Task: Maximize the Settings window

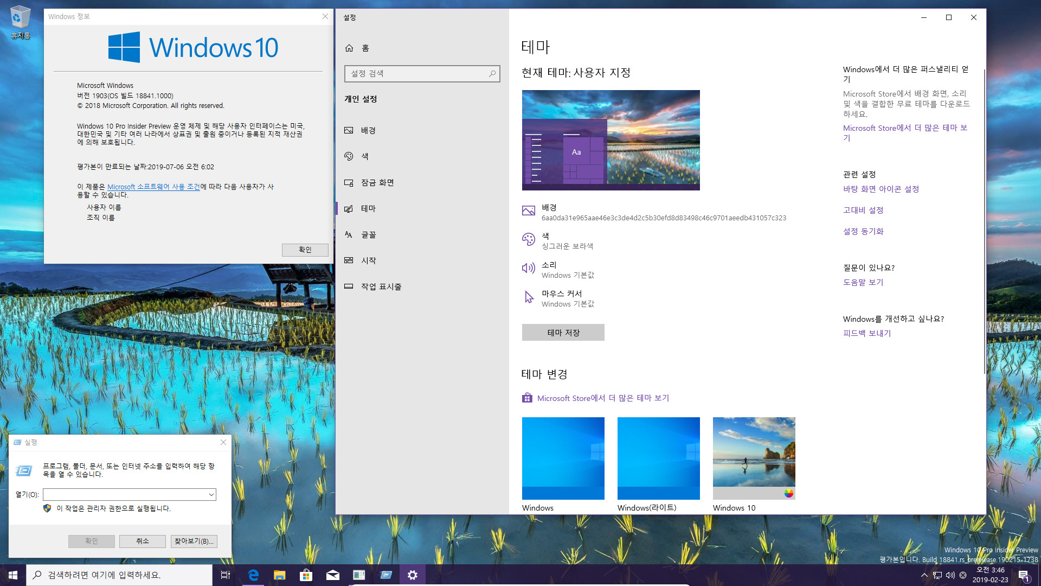Action: pyautogui.click(x=949, y=17)
